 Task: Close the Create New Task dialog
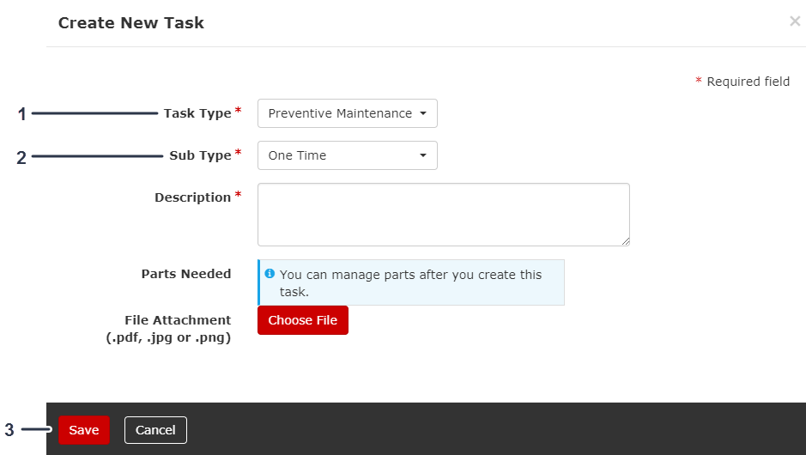(x=794, y=21)
